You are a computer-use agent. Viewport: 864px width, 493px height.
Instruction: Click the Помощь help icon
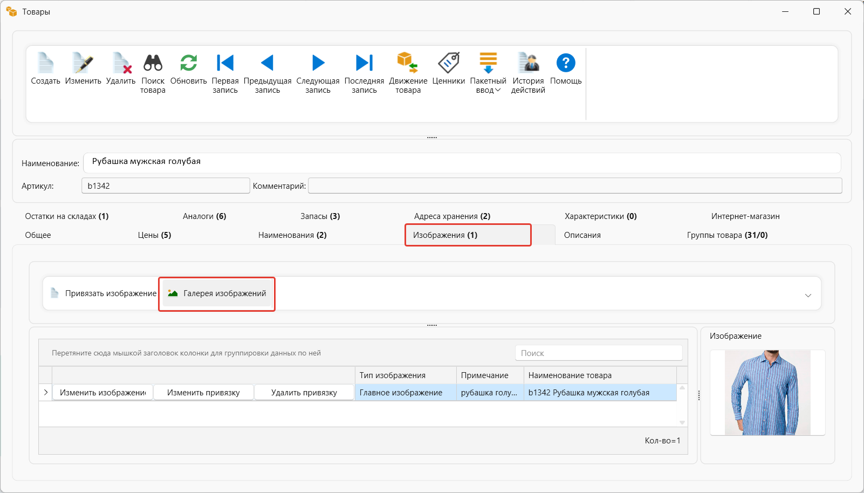coord(566,63)
